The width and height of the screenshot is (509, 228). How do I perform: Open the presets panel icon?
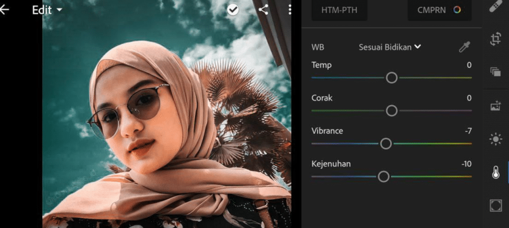[496, 72]
